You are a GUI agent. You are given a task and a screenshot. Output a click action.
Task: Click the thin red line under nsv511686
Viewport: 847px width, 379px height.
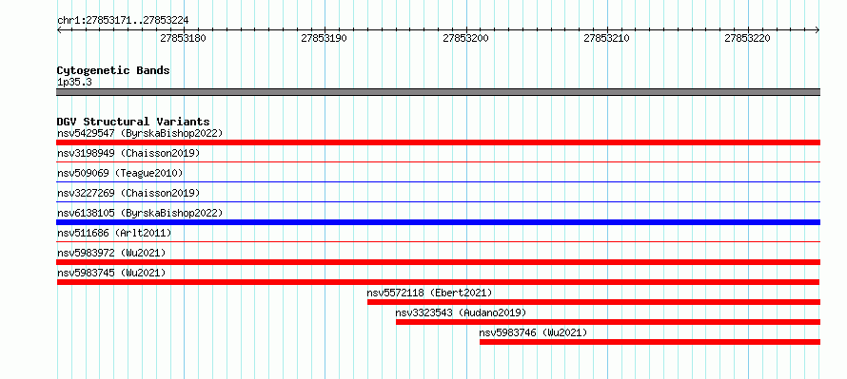(438, 241)
